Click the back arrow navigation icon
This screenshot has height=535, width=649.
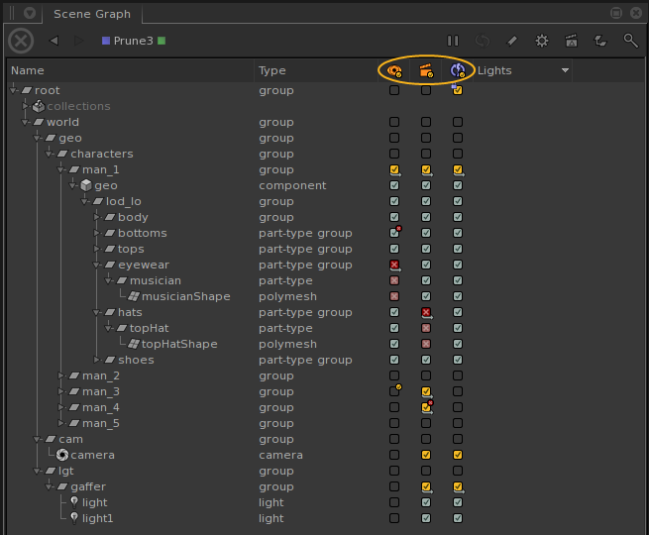click(54, 41)
